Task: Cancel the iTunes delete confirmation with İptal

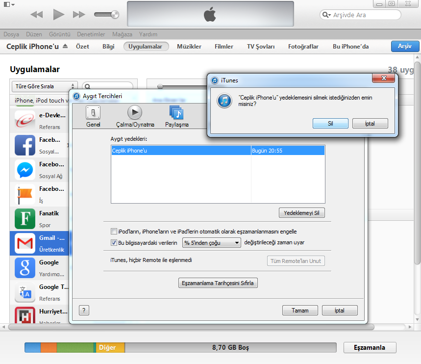Action: click(x=370, y=124)
